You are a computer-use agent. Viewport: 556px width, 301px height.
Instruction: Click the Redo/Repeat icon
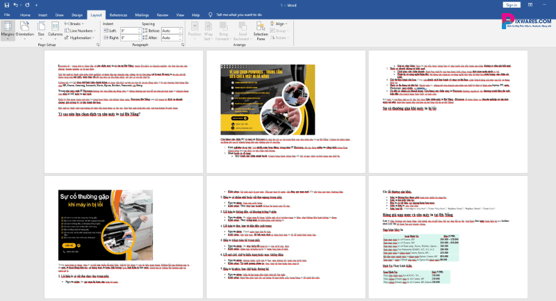click(26, 4)
